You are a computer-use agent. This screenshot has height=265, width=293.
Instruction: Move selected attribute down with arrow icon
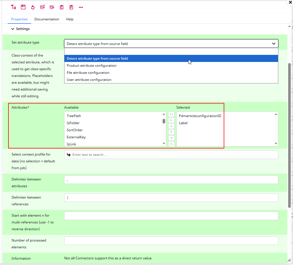pos(171,132)
